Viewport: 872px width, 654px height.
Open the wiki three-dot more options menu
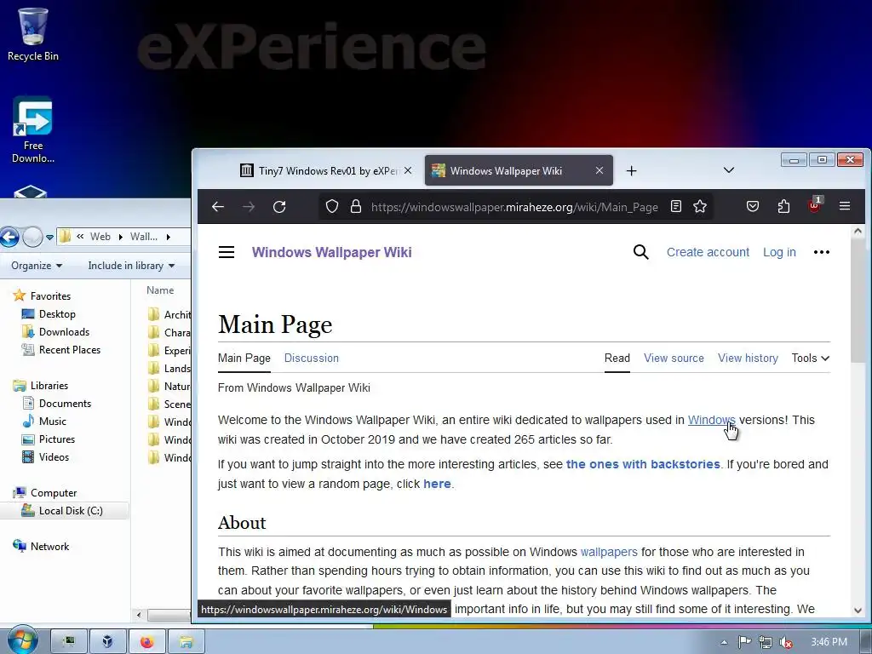coord(822,252)
